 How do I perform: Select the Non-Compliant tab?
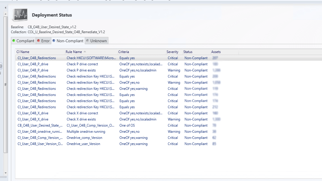click(x=68, y=41)
